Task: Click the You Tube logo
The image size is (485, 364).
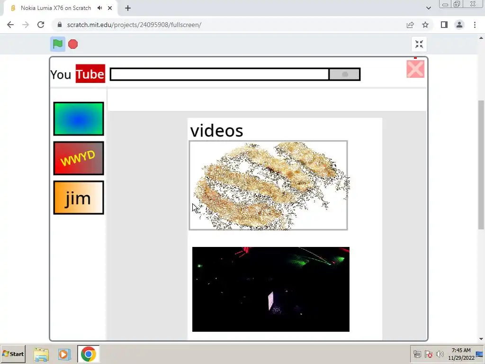Action: point(78,73)
